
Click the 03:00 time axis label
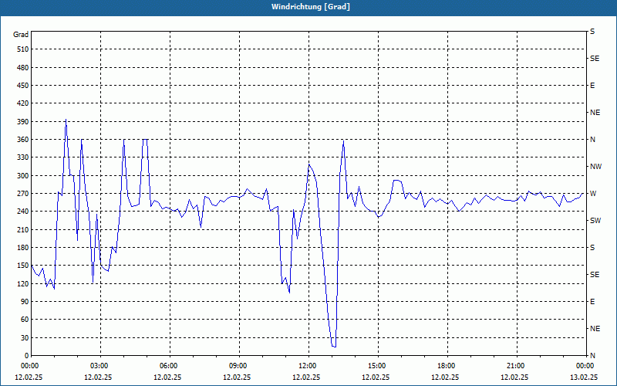(98, 366)
